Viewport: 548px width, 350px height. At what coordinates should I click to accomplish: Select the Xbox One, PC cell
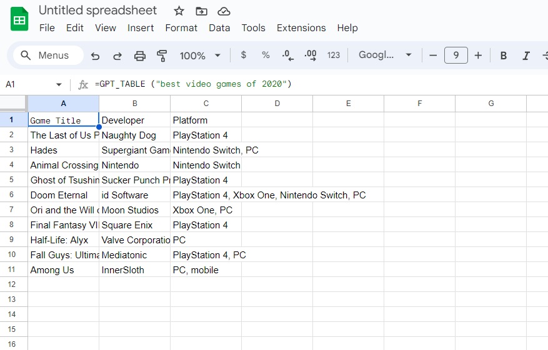click(206, 210)
